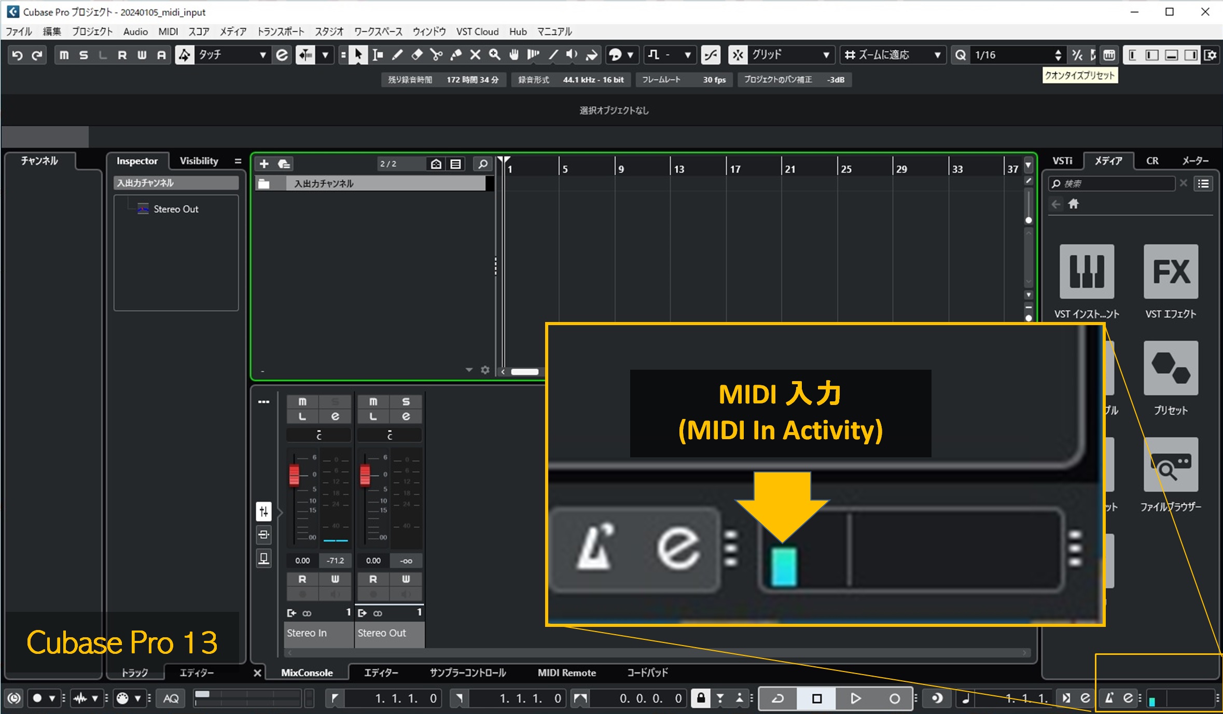The image size is (1223, 714).
Task: Toggle Snap on/off button
Action: click(738, 55)
